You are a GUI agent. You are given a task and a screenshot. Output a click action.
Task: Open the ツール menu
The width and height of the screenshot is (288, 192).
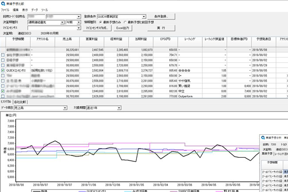[44, 10]
